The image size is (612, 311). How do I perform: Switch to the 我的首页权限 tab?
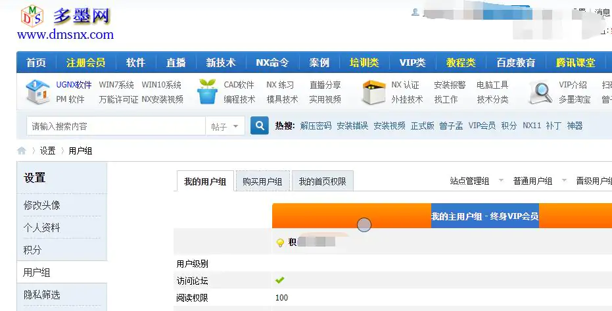pyautogui.click(x=322, y=181)
